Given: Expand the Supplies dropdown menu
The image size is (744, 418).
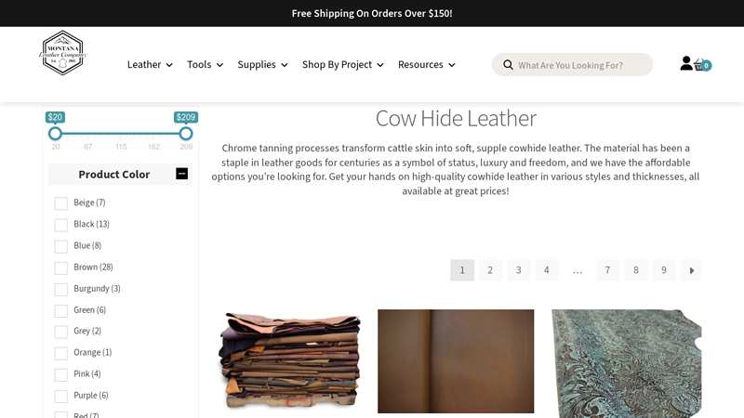Looking at the screenshot, I should (x=262, y=64).
